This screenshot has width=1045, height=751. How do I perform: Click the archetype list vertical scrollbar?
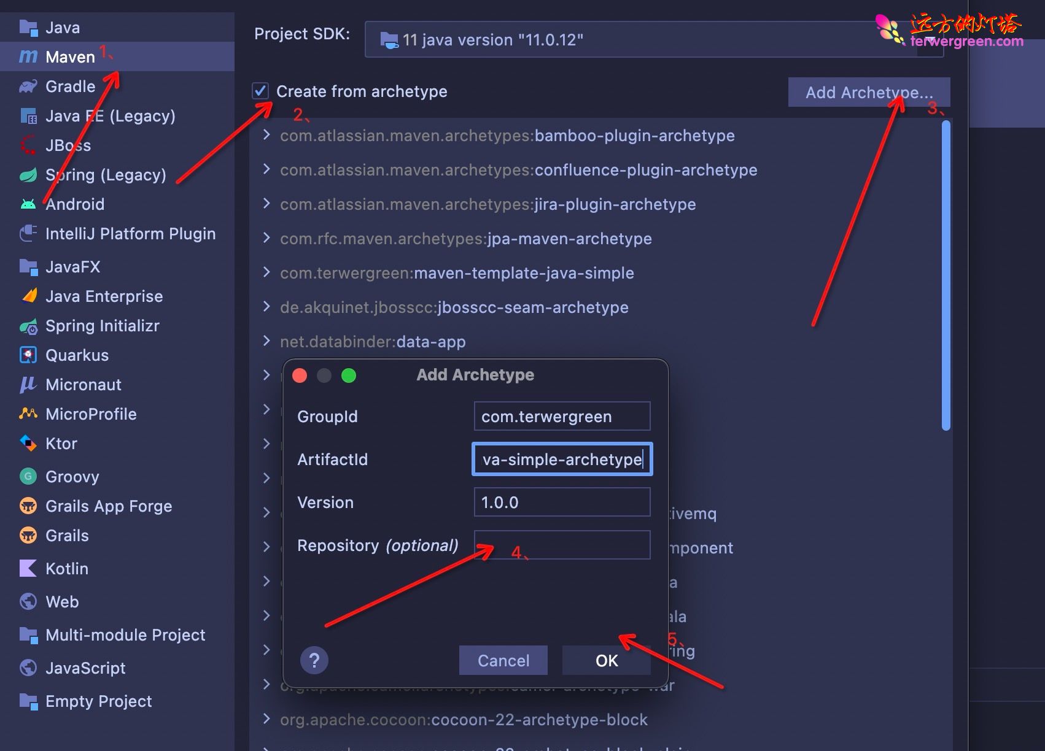pyautogui.click(x=946, y=275)
